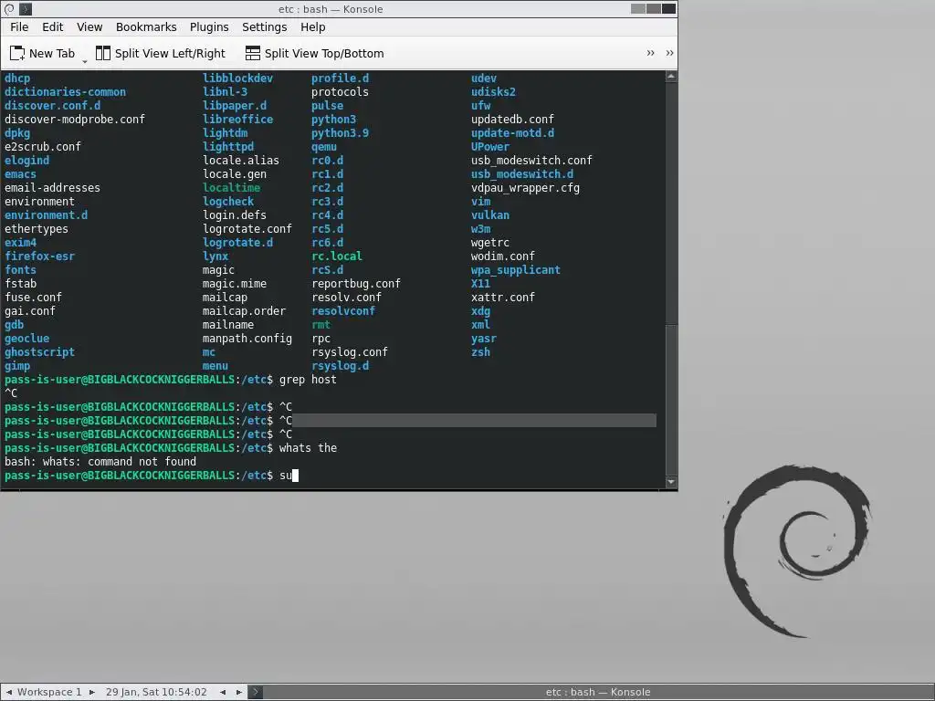Click the terminal scrollbar down arrow
The width and height of the screenshot is (935, 701).
671,482
